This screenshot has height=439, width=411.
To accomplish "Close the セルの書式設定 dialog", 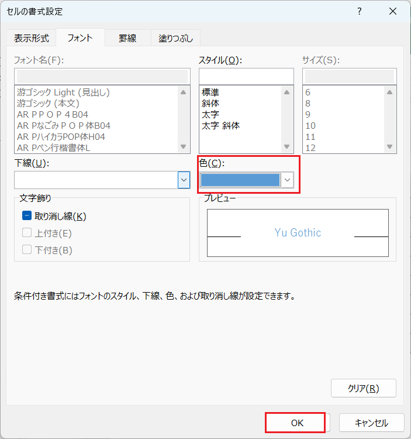I will [x=393, y=12].
